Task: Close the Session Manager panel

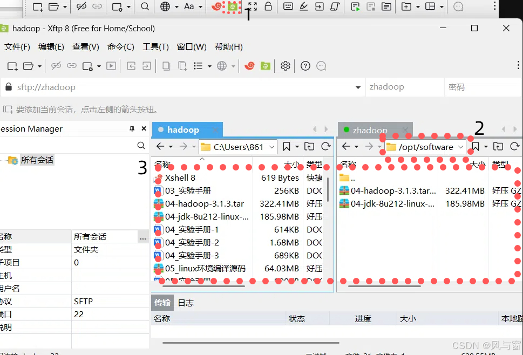Action: pyautogui.click(x=144, y=128)
